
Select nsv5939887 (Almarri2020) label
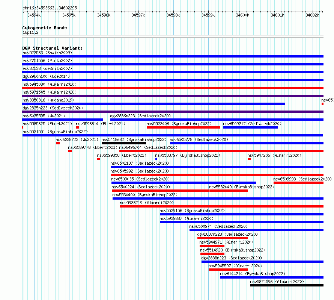[187, 218]
